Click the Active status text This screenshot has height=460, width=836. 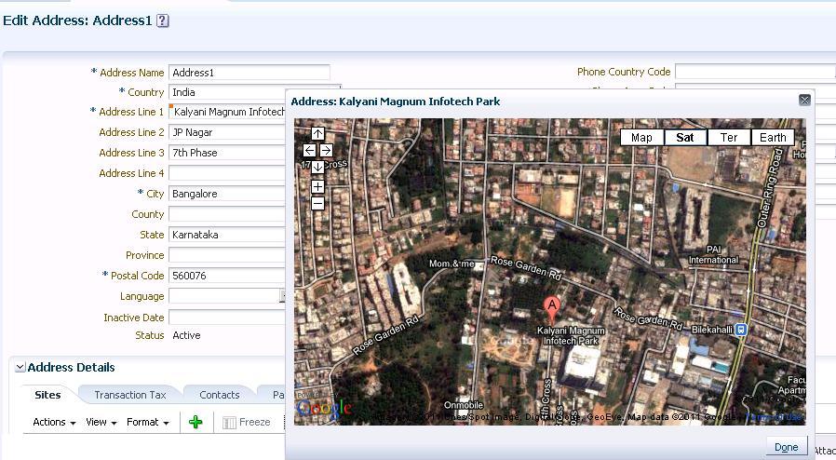click(x=186, y=335)
